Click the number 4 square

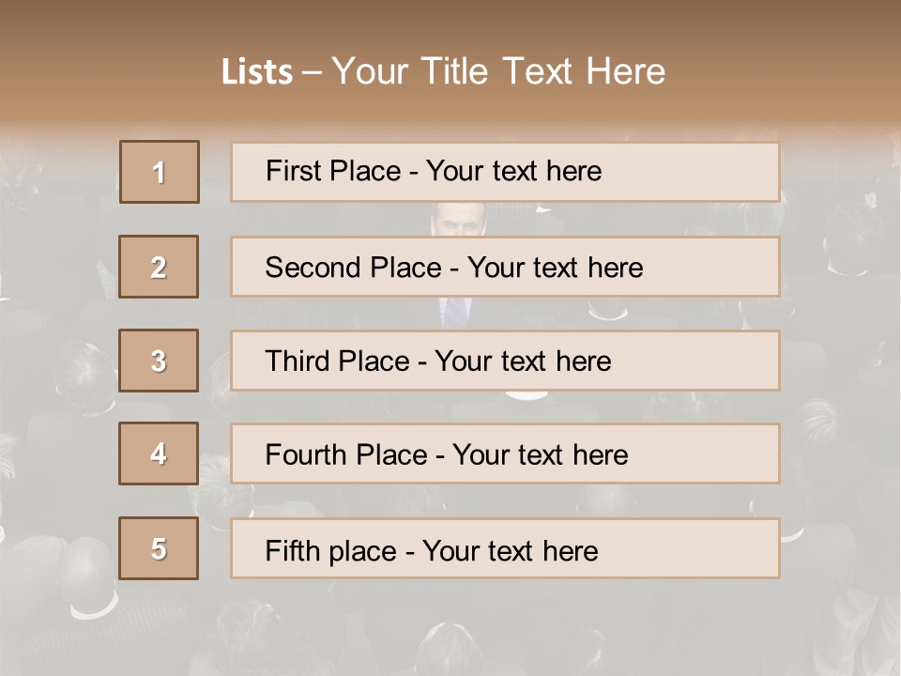pyautogui.click(x=159, y=453)
